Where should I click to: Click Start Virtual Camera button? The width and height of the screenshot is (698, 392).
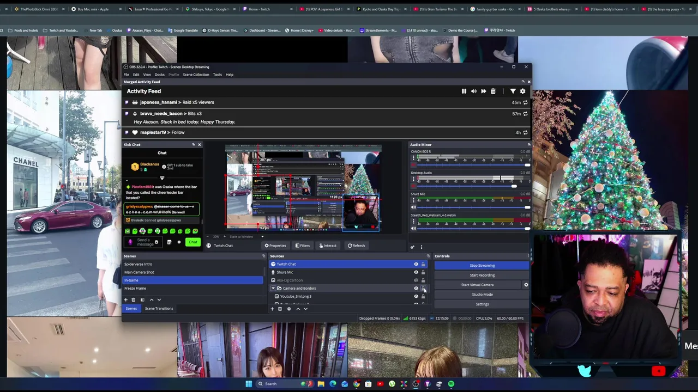[477, 285]
